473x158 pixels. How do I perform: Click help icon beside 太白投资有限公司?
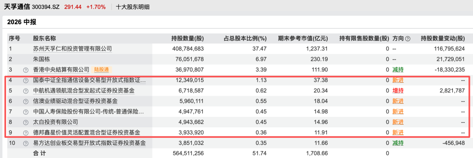[x=26, y=122]
